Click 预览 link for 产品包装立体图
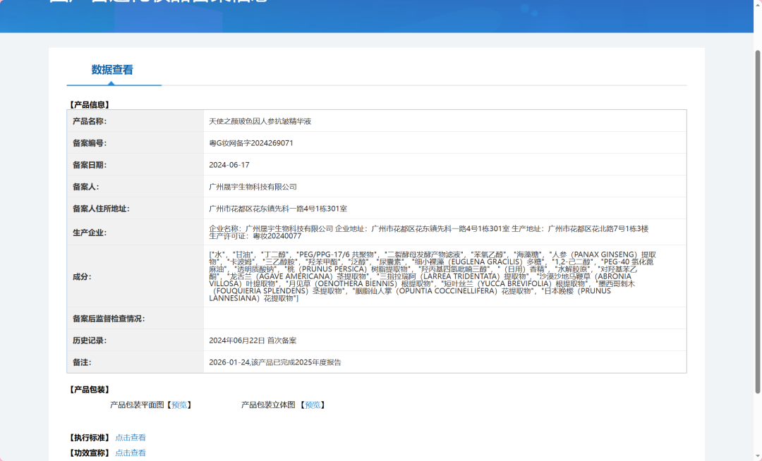This screenshot has width=762, height=461. (x=313, y=405)
